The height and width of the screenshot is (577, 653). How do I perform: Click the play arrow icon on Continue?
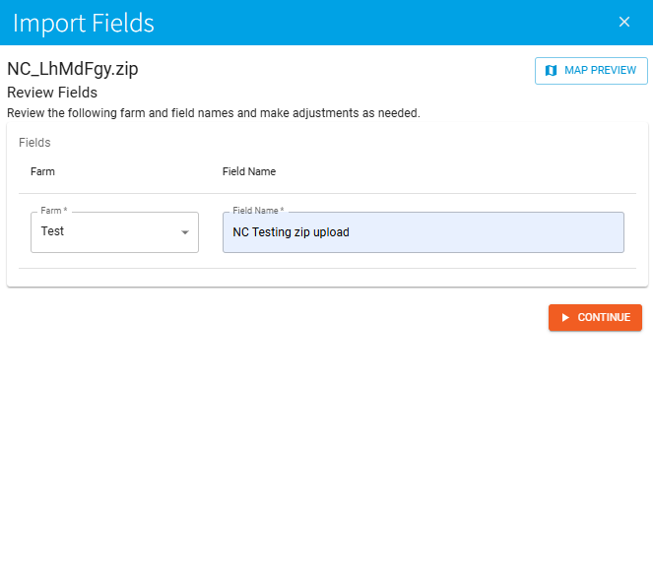click(x=564, y=317)
